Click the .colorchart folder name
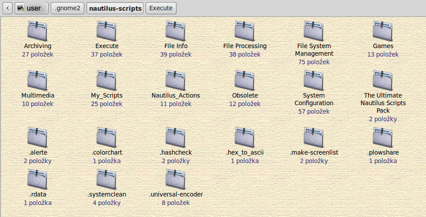 point(106,152)
